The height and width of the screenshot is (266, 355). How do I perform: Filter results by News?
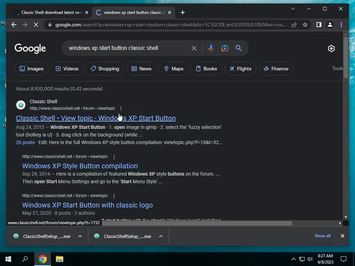pos(141,69)
